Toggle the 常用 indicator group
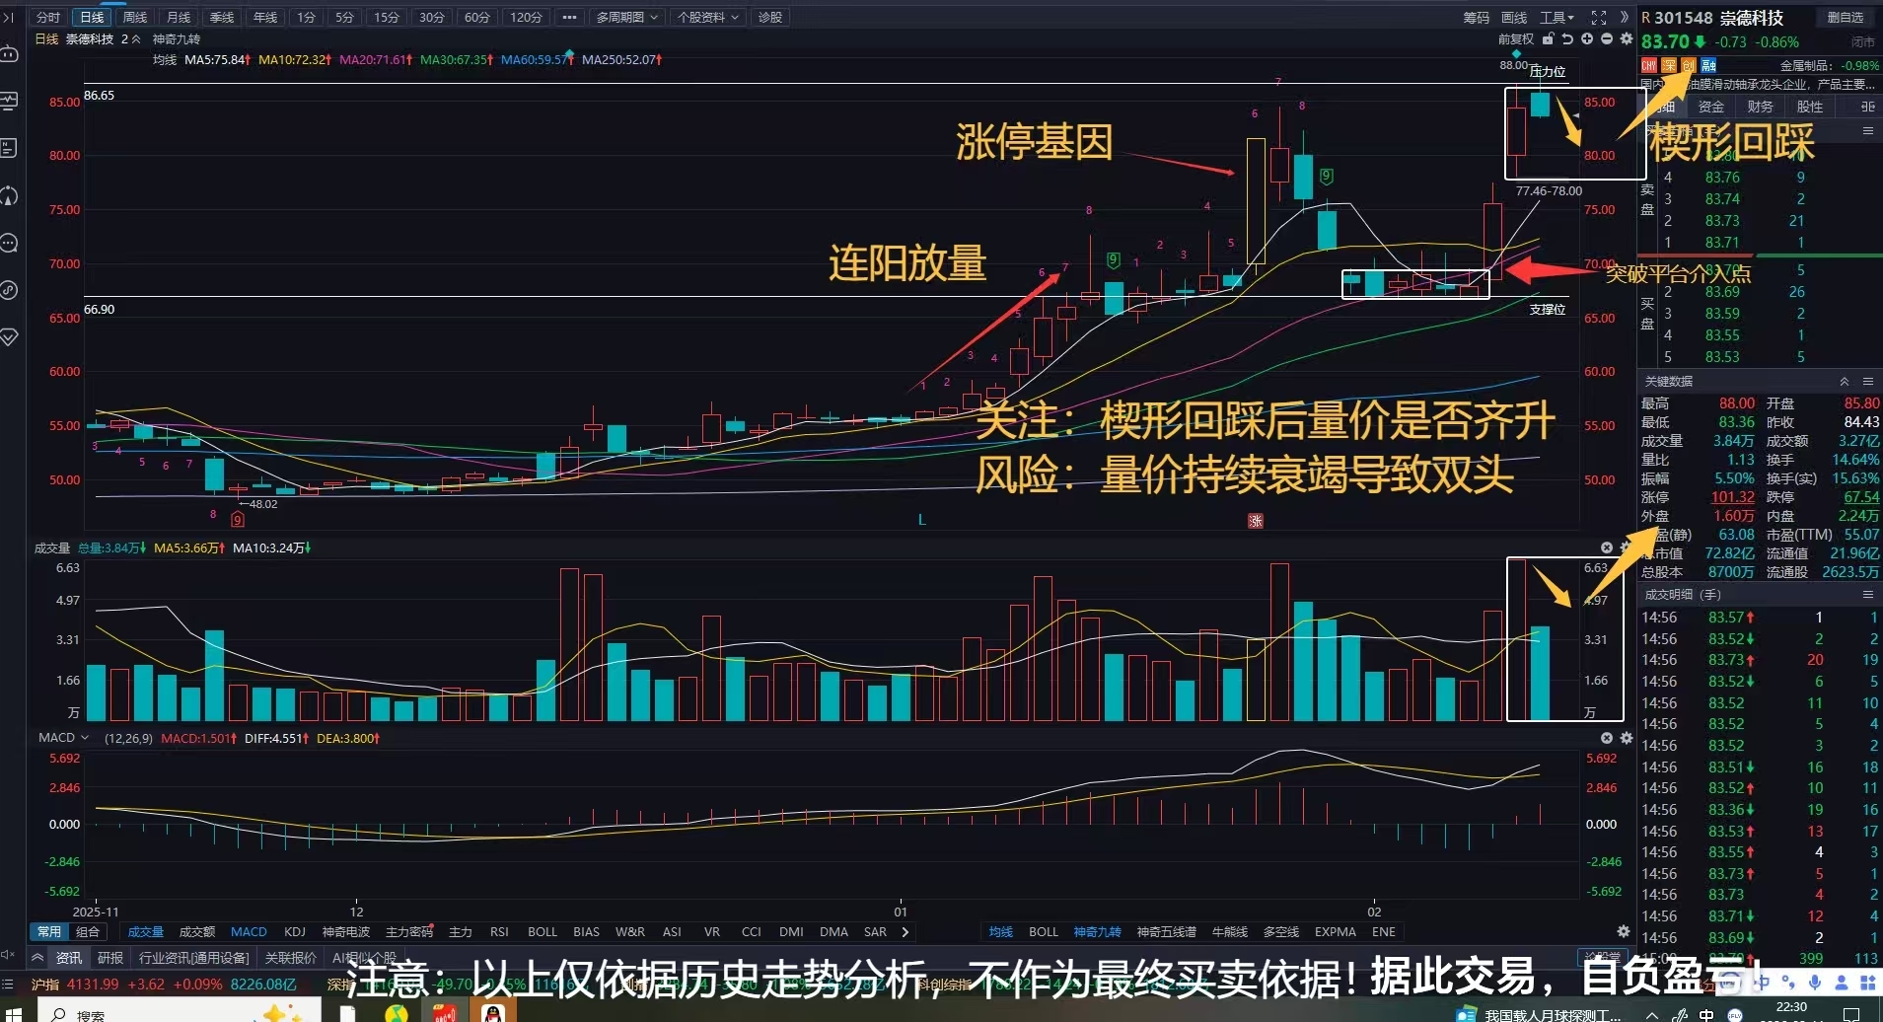 point(49,931)
